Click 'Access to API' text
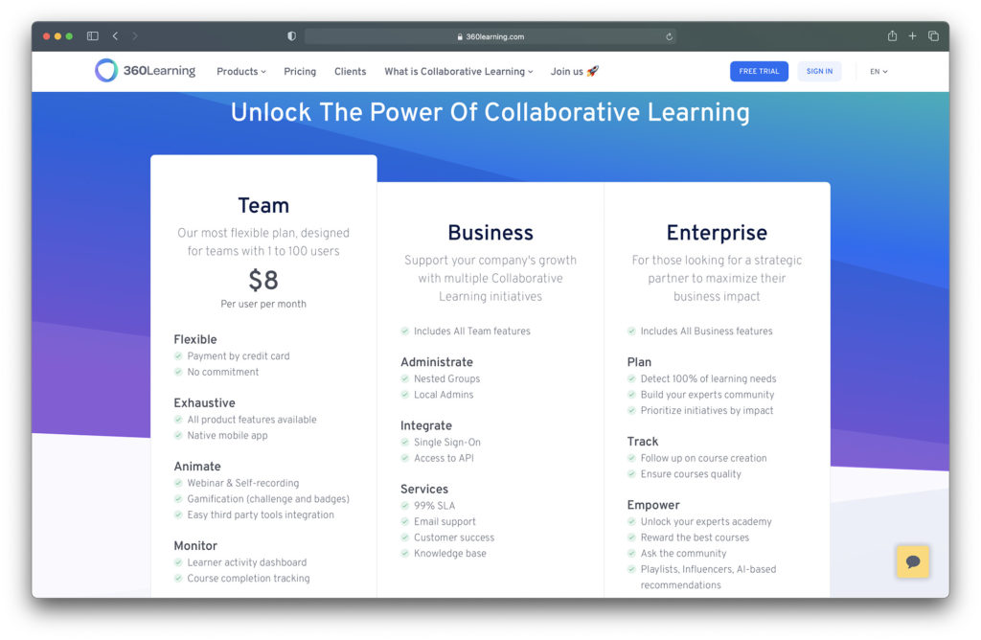This screenshot has width=981, height=640. (x=444, y=458)
